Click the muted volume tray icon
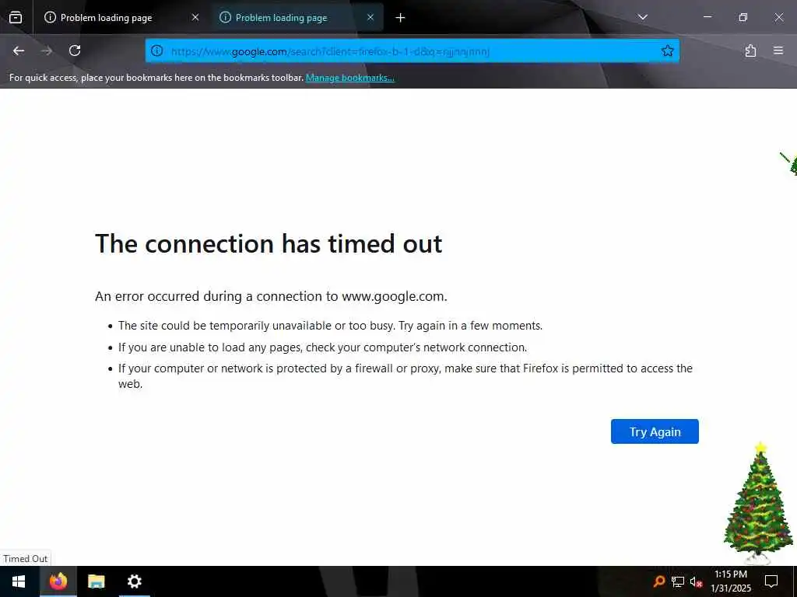 696,581
